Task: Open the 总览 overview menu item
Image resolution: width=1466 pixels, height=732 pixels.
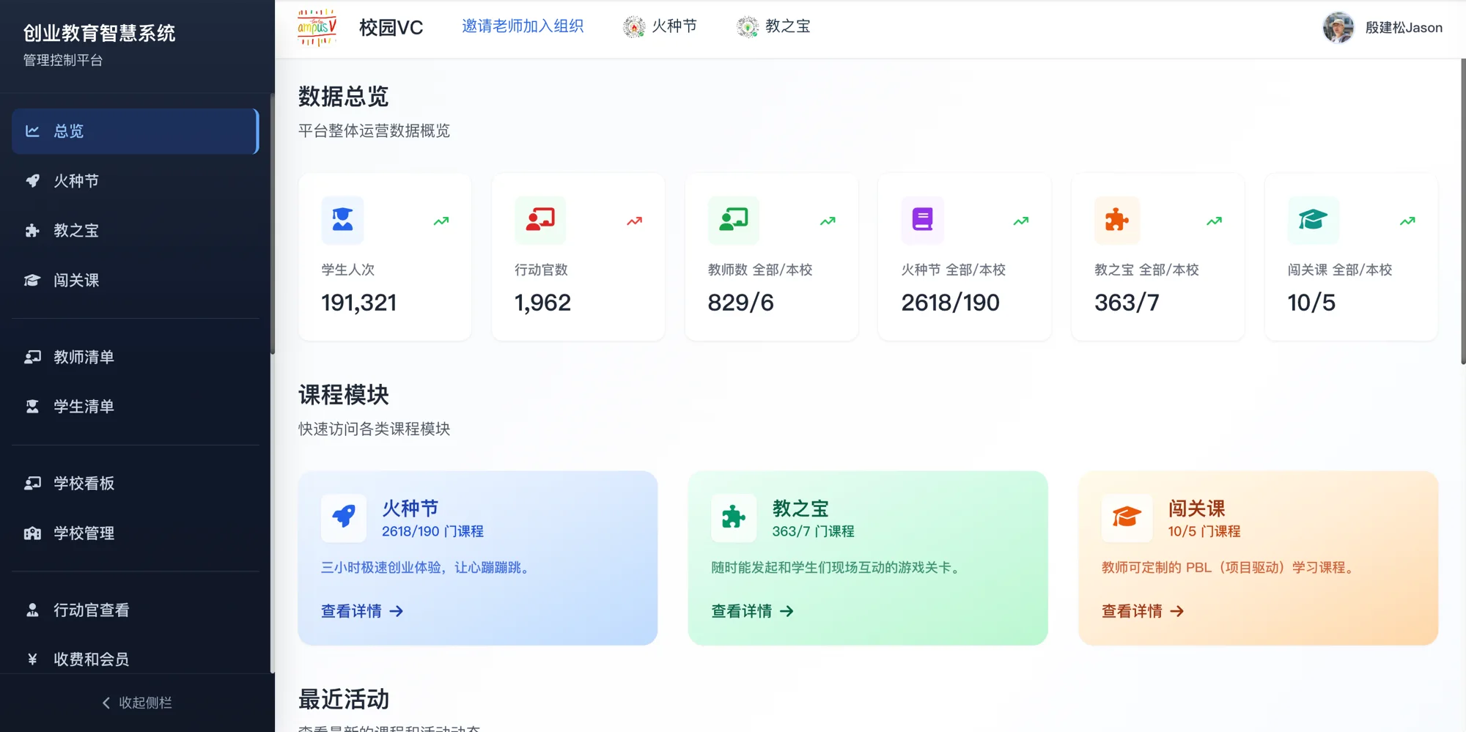Action: coord(136,131)
